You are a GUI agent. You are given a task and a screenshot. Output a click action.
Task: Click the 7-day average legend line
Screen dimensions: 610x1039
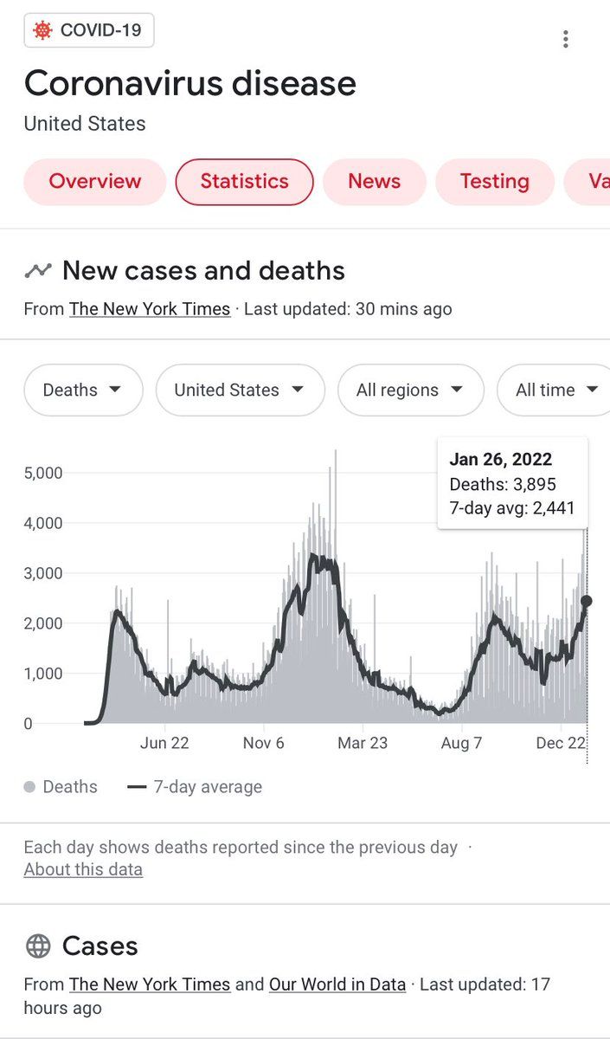(x=137, y=787)
